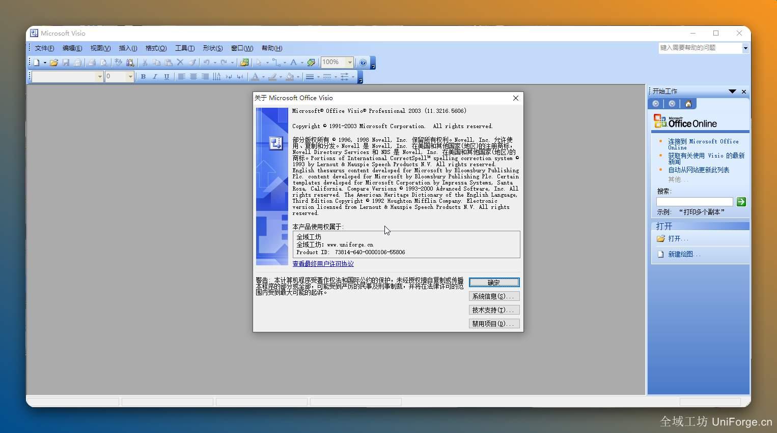
Task: Open the 工具(T) menu
Action: [185, 48]
